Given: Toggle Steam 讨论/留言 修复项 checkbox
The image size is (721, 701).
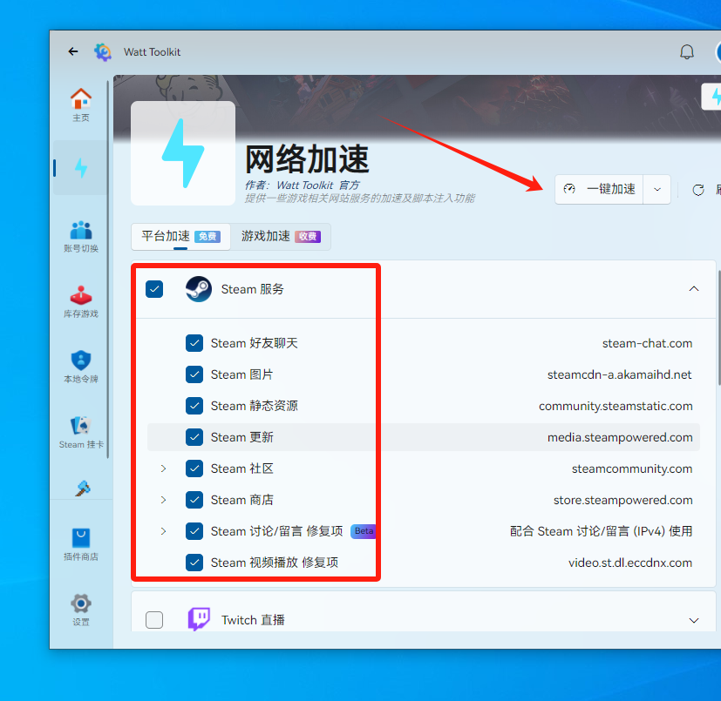Looking at the screenshot, I should point(194,531).
